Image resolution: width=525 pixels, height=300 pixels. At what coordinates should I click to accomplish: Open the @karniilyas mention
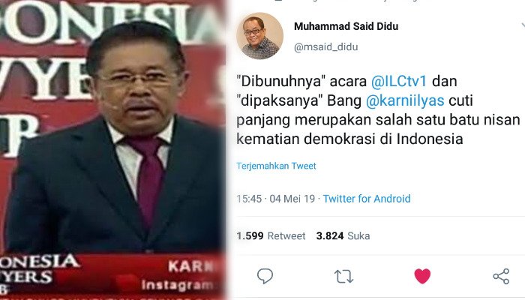pyautogui.click(x=405, y=100)
